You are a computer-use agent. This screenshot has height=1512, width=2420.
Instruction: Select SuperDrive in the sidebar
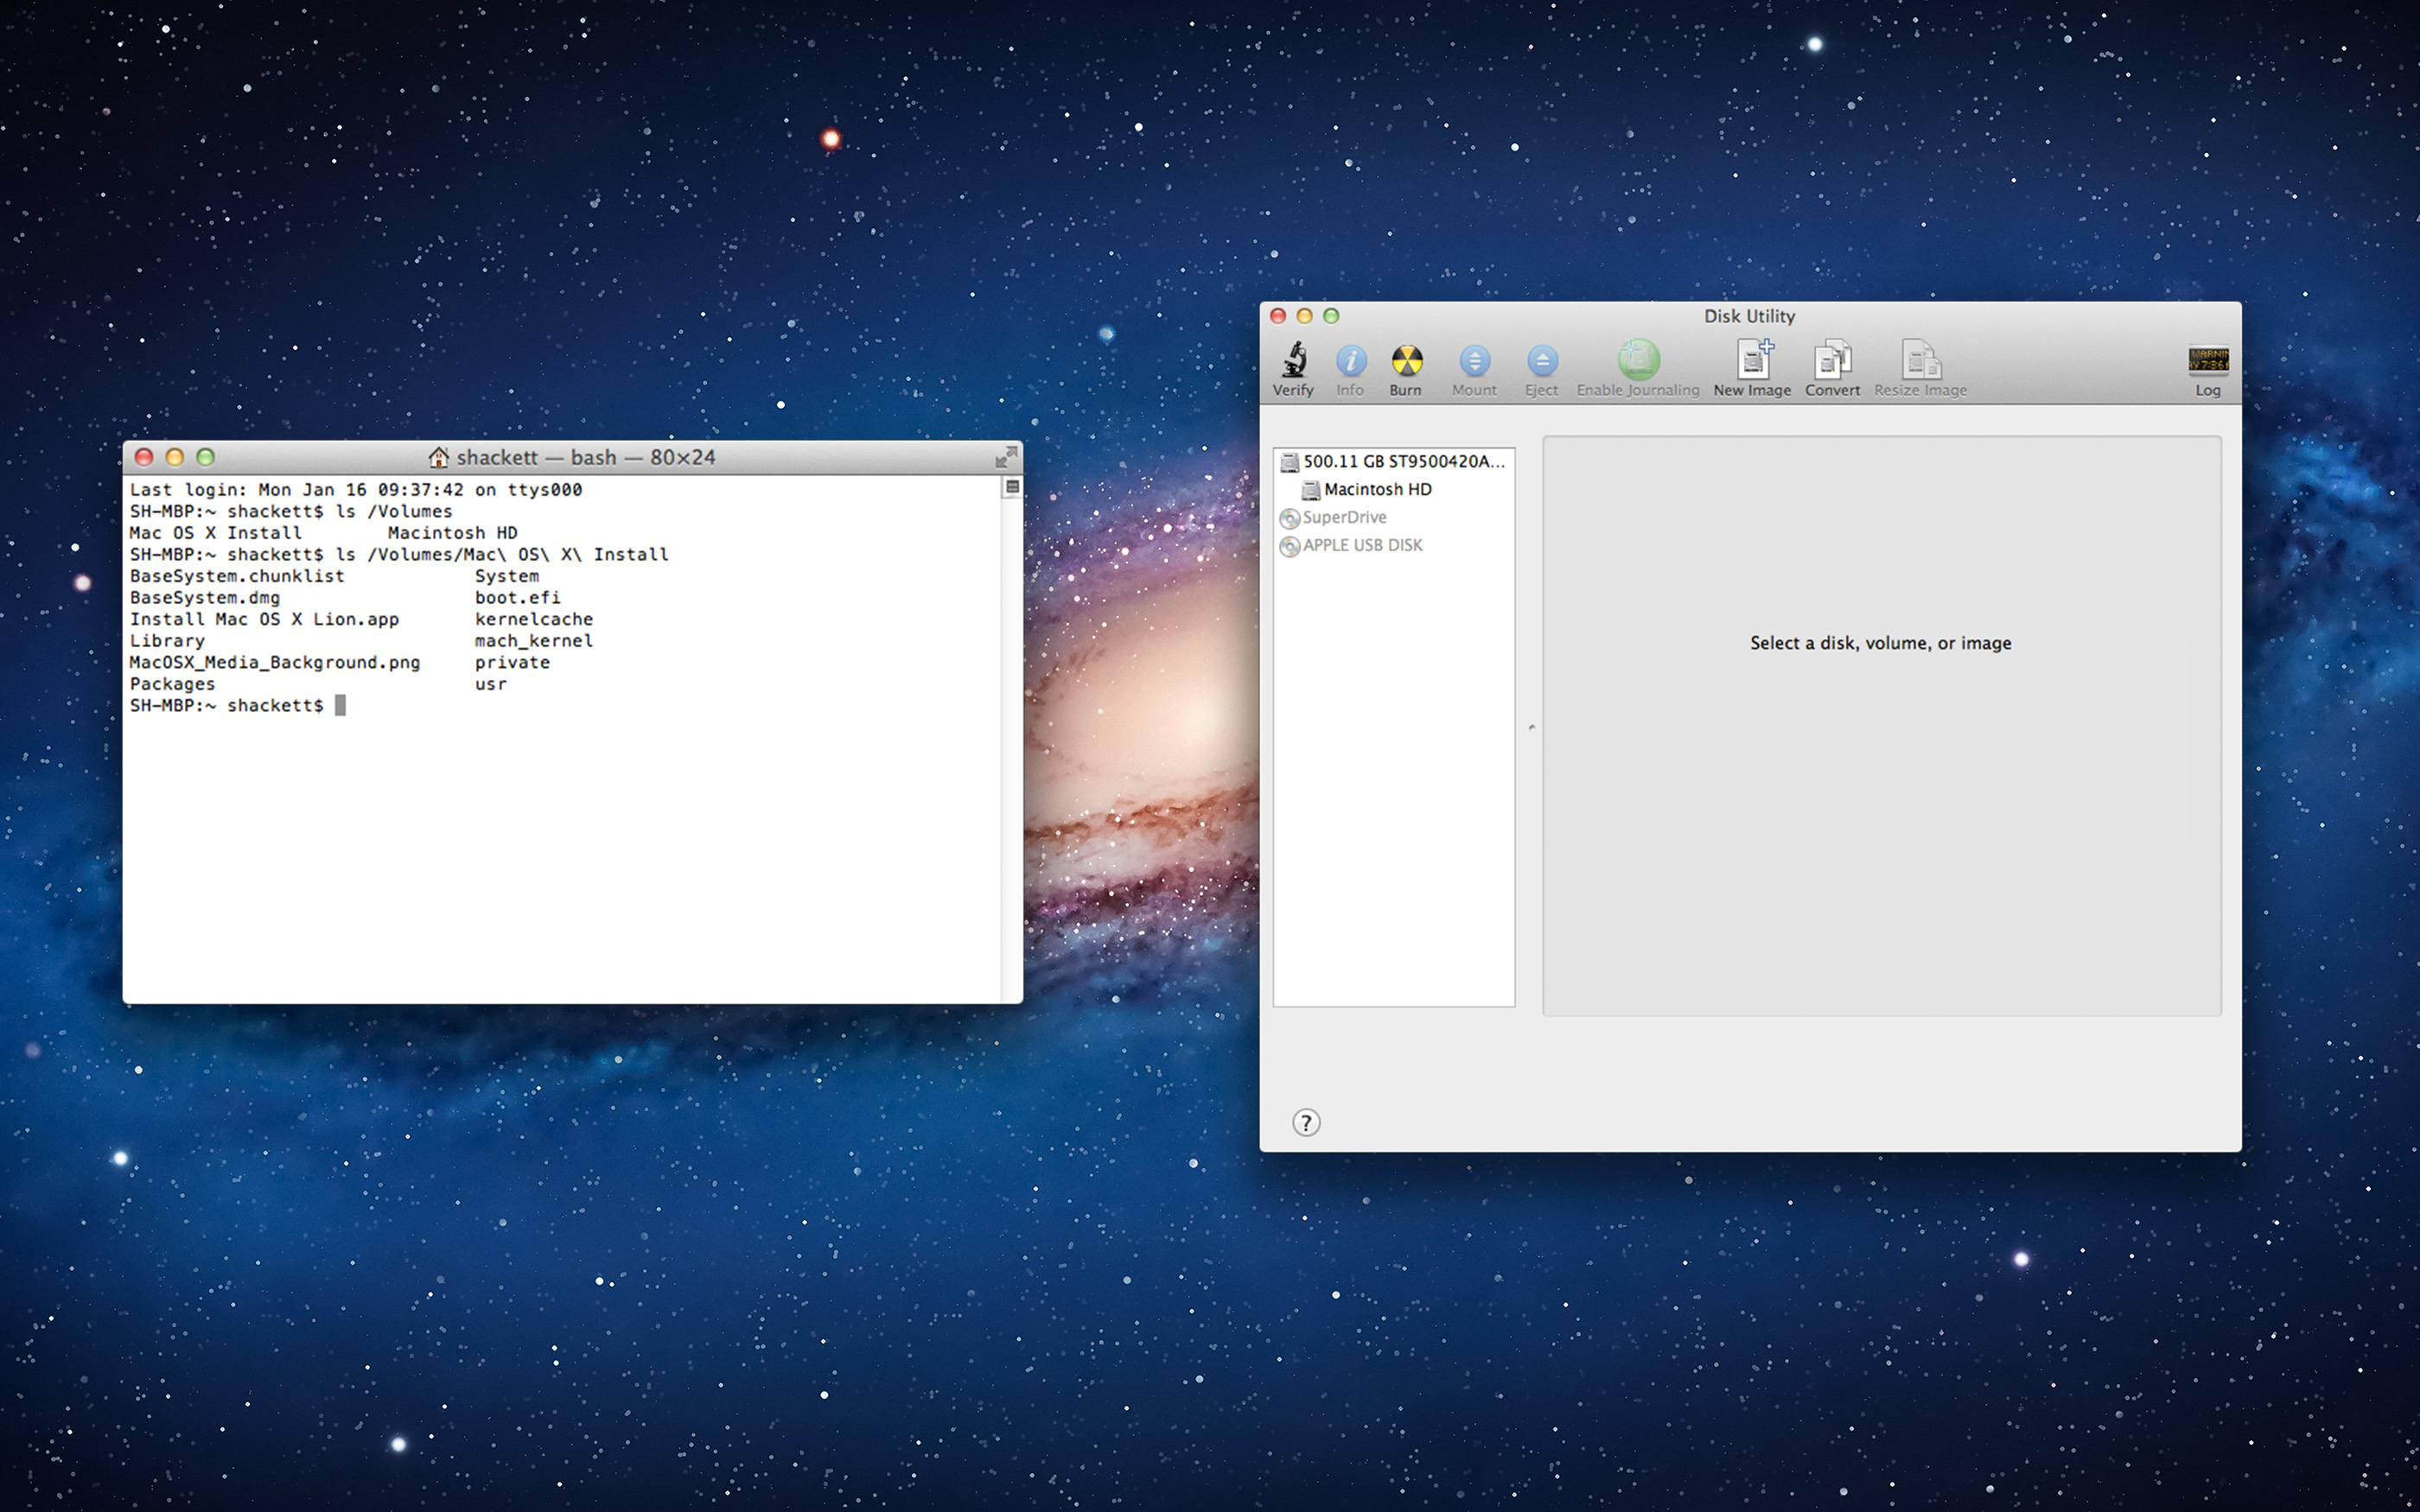1334,517
